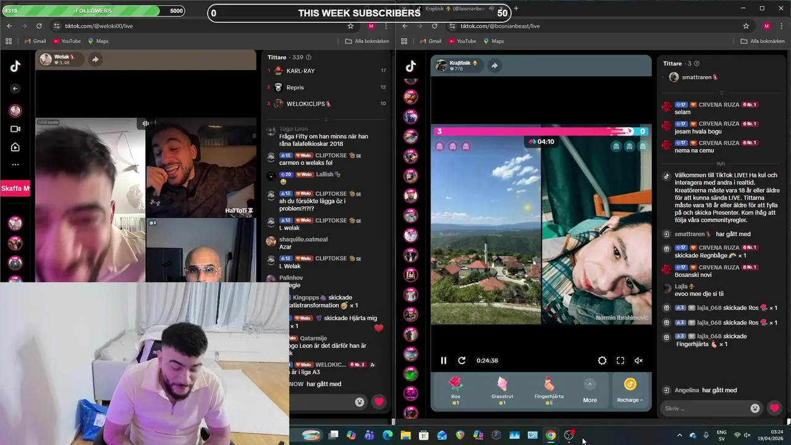791x445 pixels.
Task: Show hidden system tray icons
Action: [x=680, y=435]
